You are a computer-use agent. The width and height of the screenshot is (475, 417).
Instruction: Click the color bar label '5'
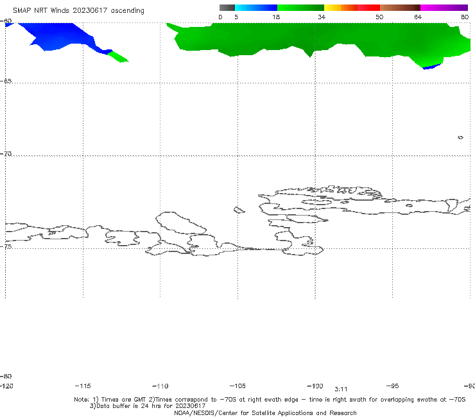pyautogui.click(x=236, y=17)
